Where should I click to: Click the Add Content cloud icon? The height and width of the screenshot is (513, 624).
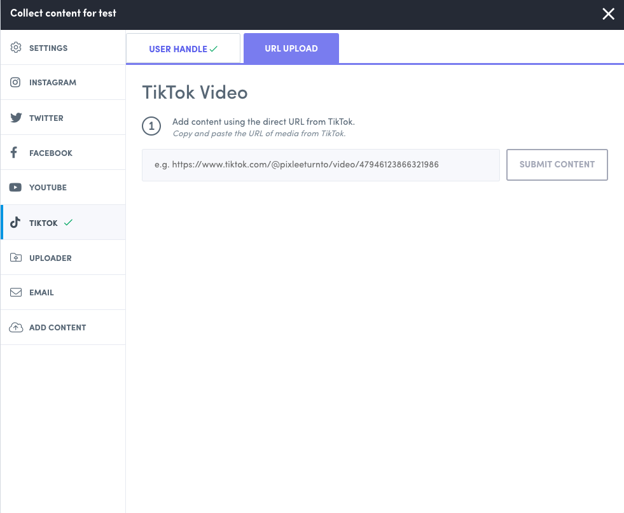pos(16,327)
